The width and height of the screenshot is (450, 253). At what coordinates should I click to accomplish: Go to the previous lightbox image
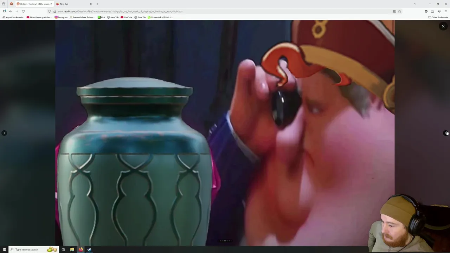coord(4,133)
